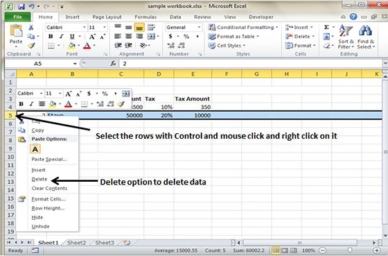Click the Name Box showing A5
The width and height of the screenshot is (388, 256).
tap(37, 64)
